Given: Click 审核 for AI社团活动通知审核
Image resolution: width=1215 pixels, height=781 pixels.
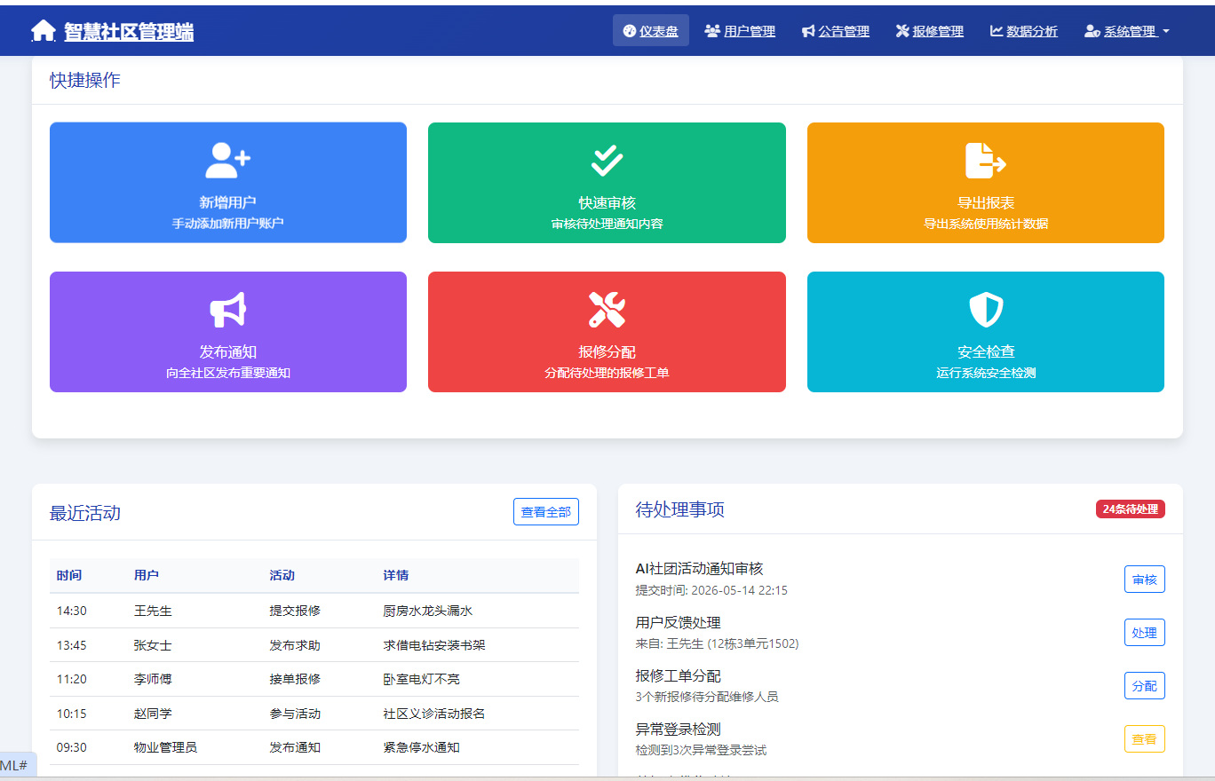Looking at the screenshot, I should [x=1144, y=579].
